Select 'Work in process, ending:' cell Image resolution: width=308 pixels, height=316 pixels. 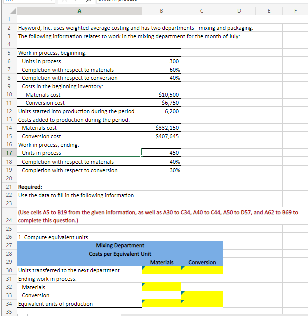[x=79, y=145]
